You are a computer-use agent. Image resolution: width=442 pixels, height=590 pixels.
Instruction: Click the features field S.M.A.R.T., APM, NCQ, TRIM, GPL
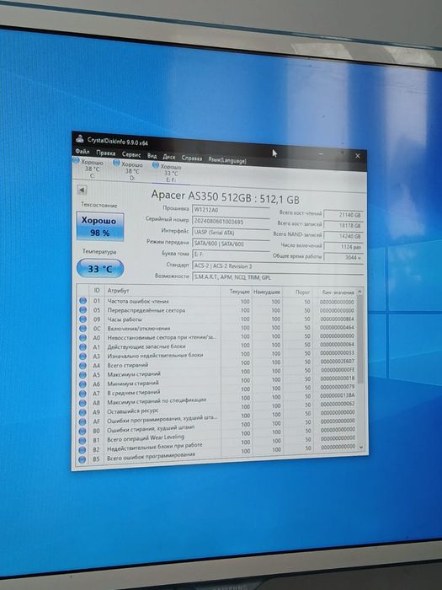(x=278, y=277)
